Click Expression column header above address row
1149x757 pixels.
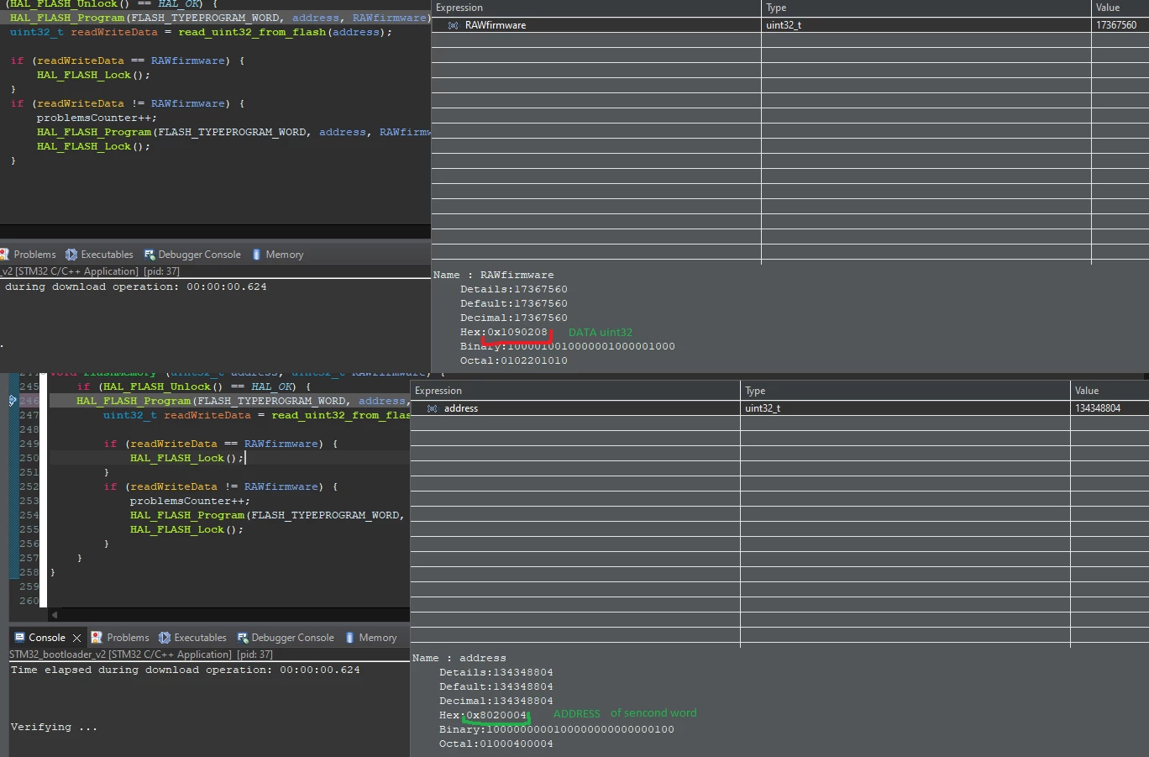(x=575, y=391)
